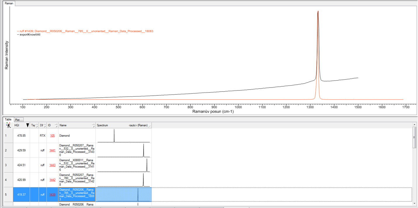Open the DB column header filter arrow
The image size is (418, 208).
point(45,125)
